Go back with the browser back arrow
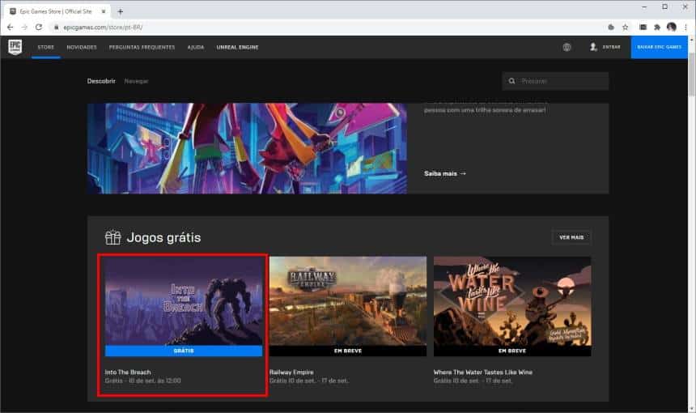 pos(10,27)
